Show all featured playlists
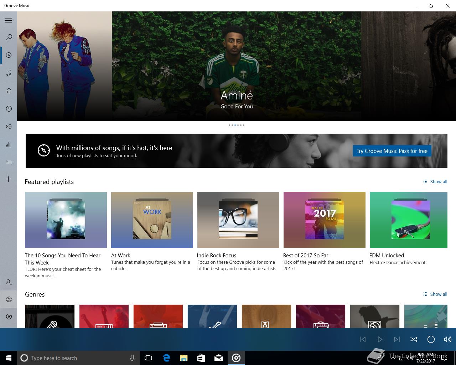This screenshot has height=365, width=456. tap(435, 181)
